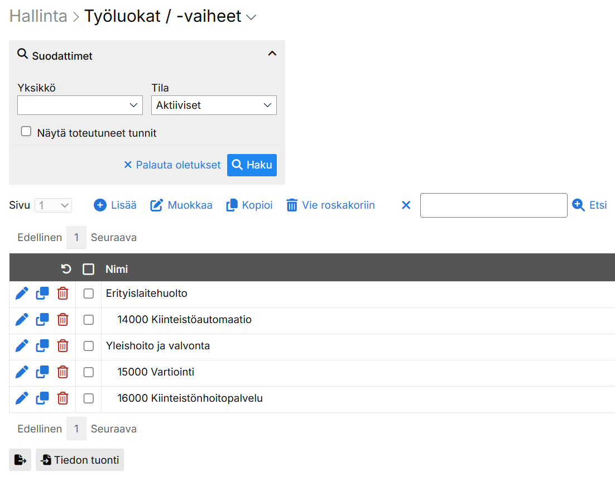
Task: Click Palauta oletukset link
Action: coord(172,165)
